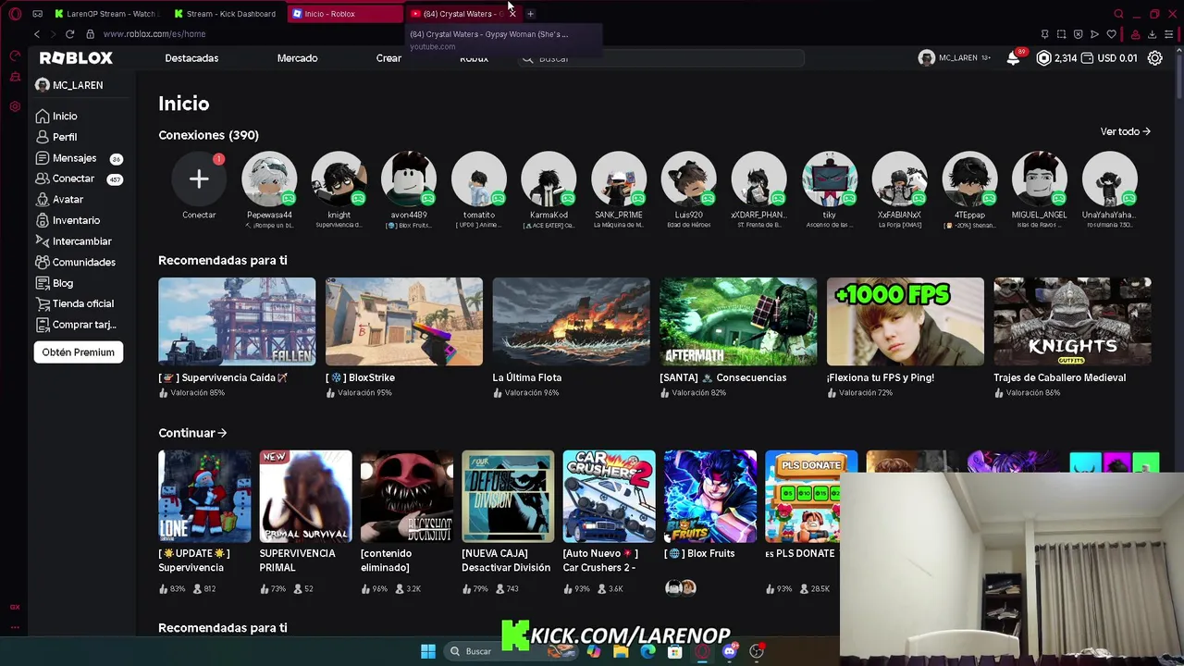Open the Opera menu logo
The image size is (1184, 666).
[15, 14]
